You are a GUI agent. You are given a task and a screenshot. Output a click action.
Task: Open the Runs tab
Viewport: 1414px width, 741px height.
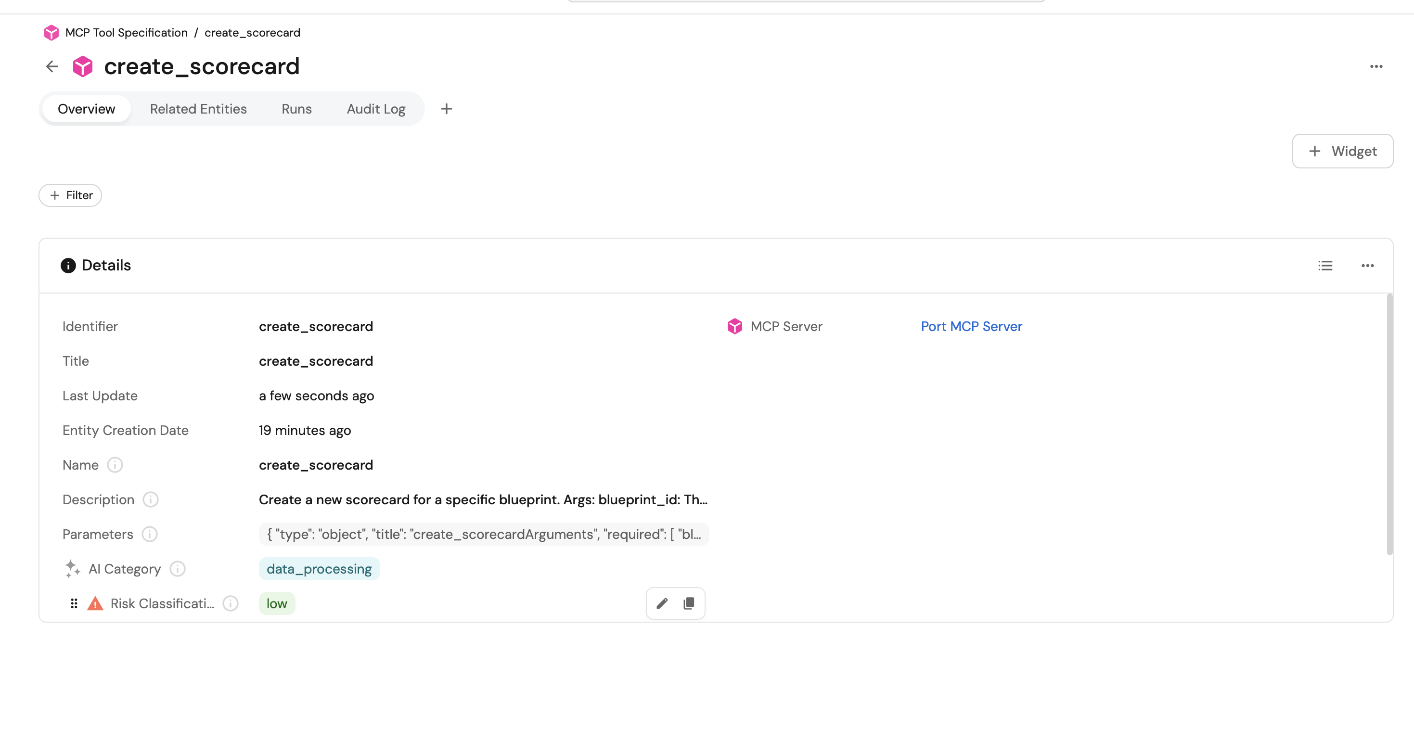(296, 109)
